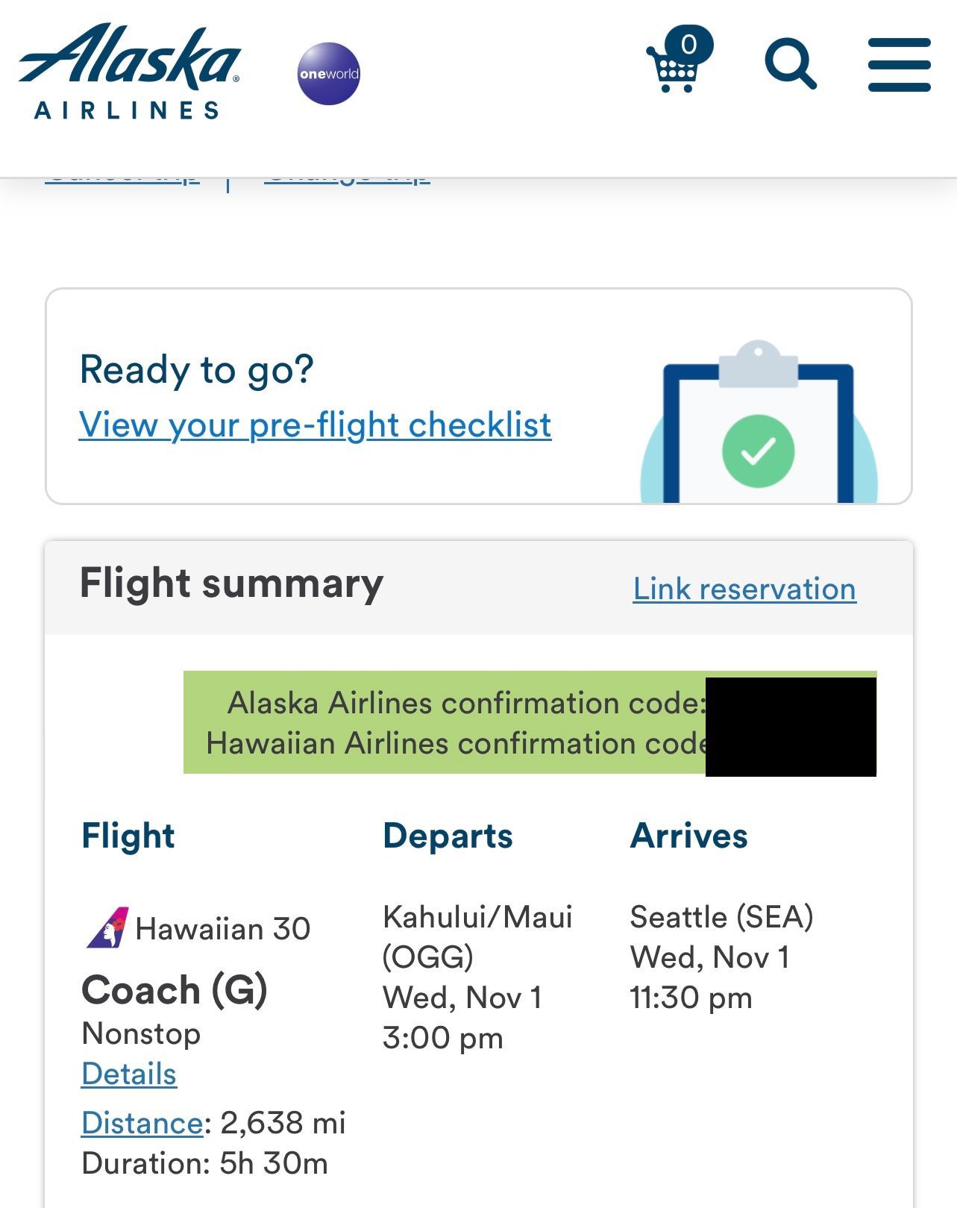
Task: Click the partially hidden Change trip link
Action: [347, 179]
